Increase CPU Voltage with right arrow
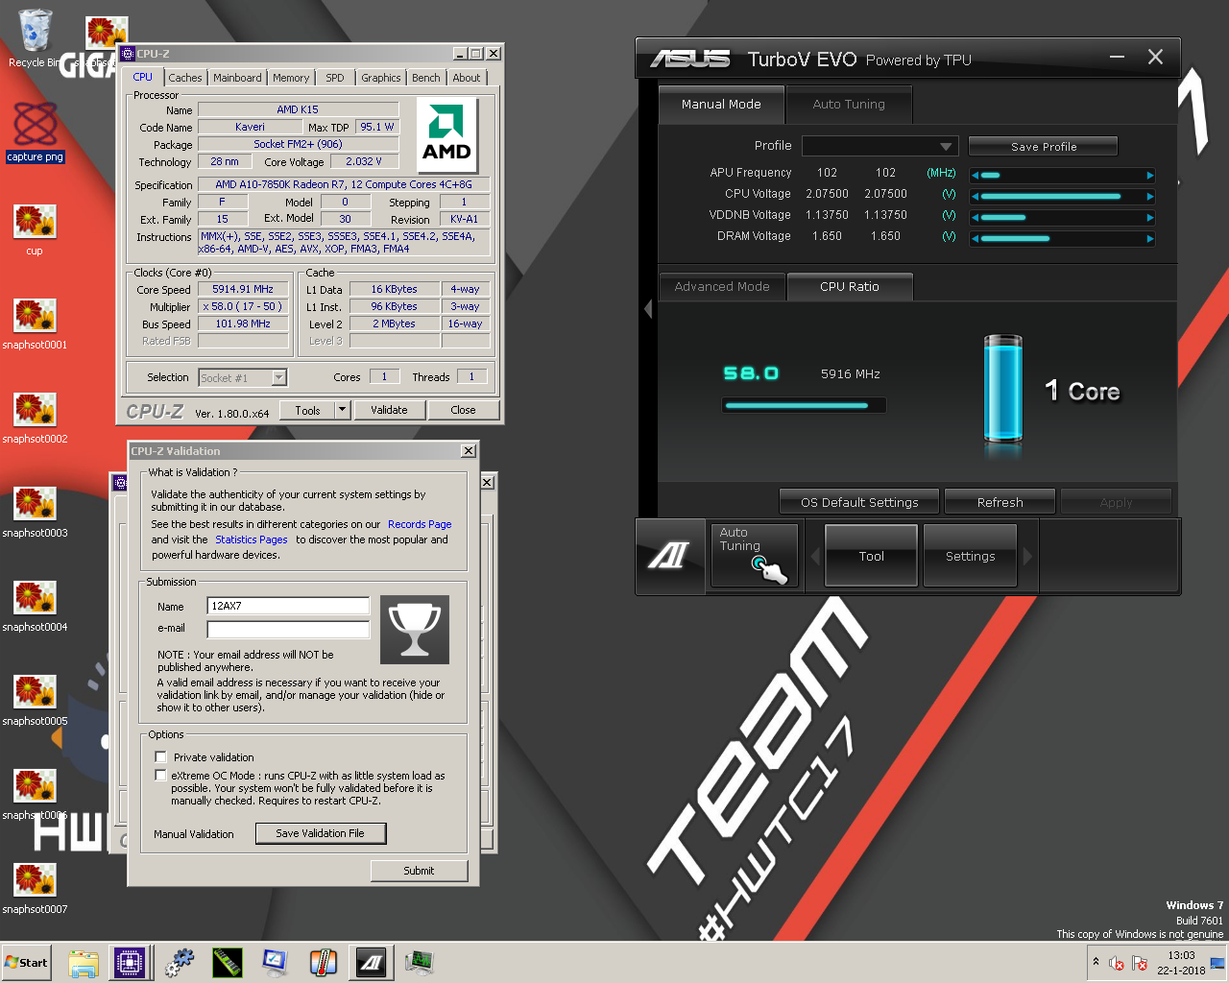The image size is (1229, 983). click(1150, 197)
